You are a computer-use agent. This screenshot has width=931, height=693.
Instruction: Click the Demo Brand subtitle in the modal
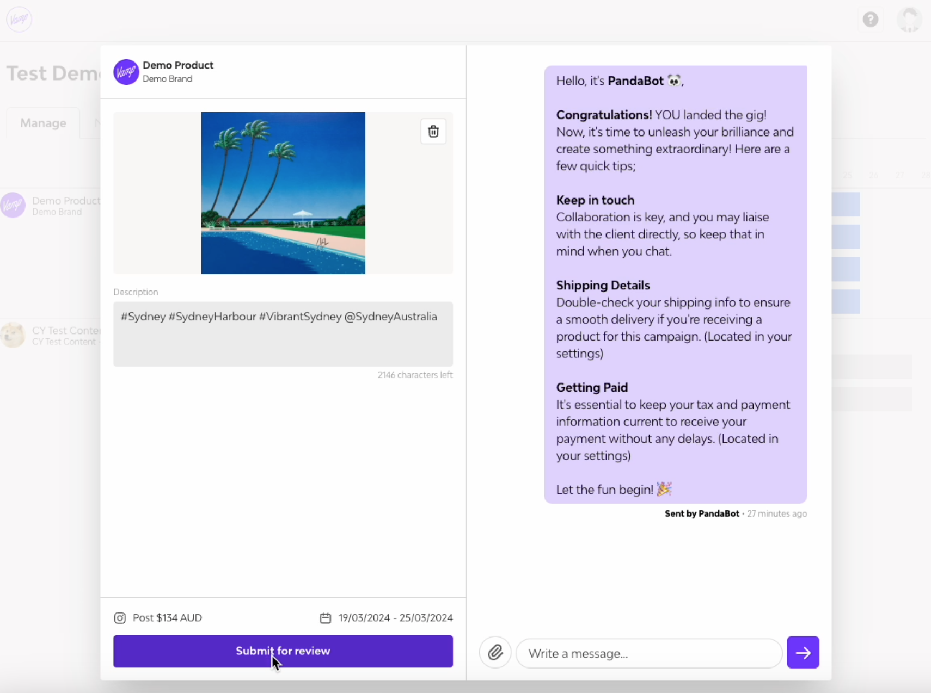point(167,79)
